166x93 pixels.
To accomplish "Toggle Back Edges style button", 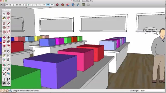I will pos(33,5).
